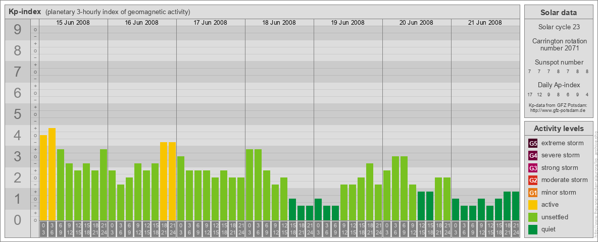
Task: Select the '18 Jun 2008' date header
Action: click(x=279, y=23)
